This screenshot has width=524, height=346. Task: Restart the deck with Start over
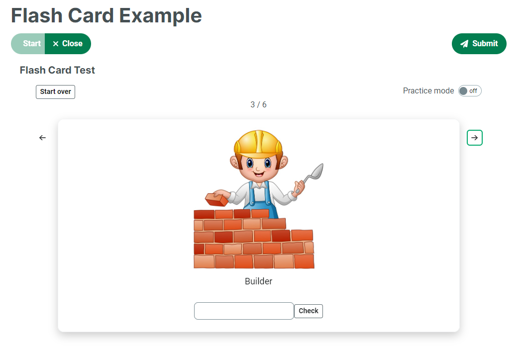point(55,92)
